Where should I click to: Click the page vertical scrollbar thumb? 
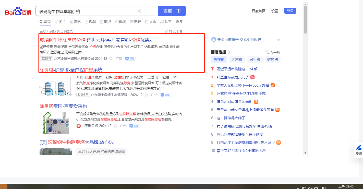(305, 20)
